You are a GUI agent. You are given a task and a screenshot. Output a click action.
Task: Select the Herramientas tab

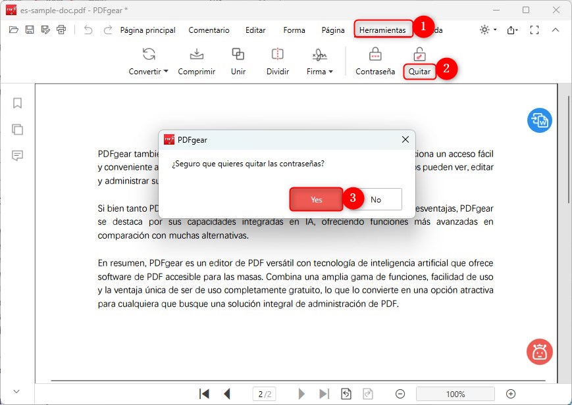pyautogui.click(x=382, y=30)
